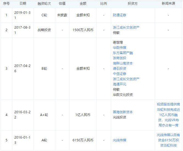Select the 融资轮次 column header
Screen dimensions: 183x151
tap(44, 4)
